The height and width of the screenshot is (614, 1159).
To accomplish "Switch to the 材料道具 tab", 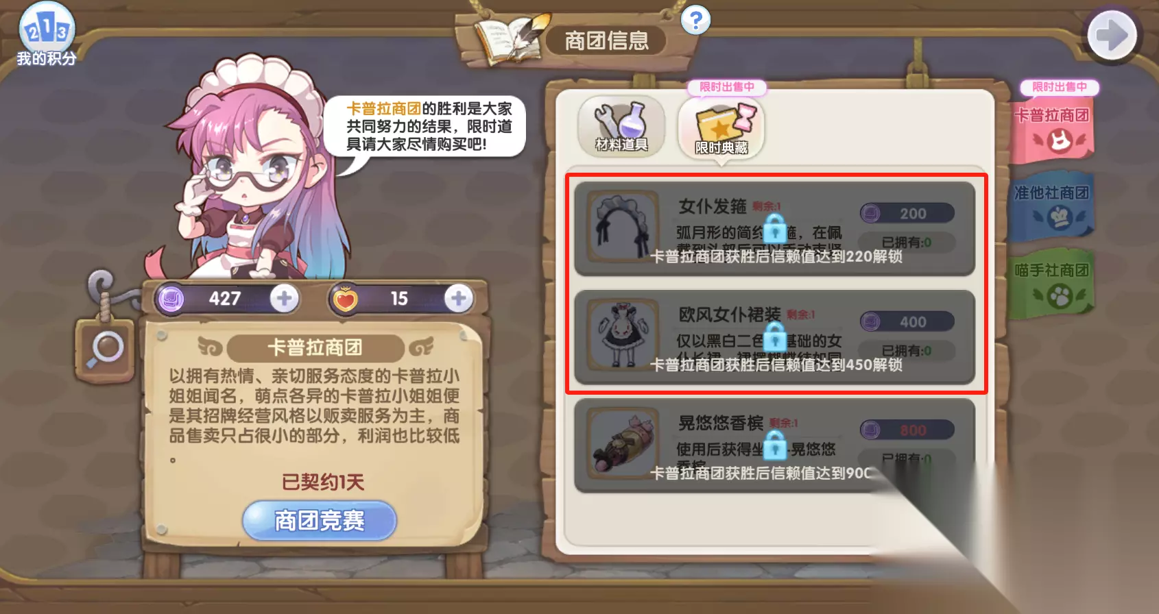I will (621, 127).
